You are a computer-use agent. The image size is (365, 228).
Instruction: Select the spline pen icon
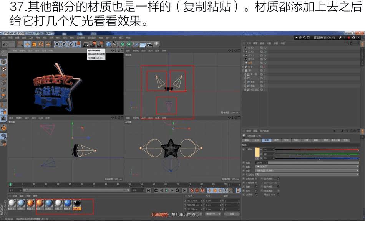(115, 44)
